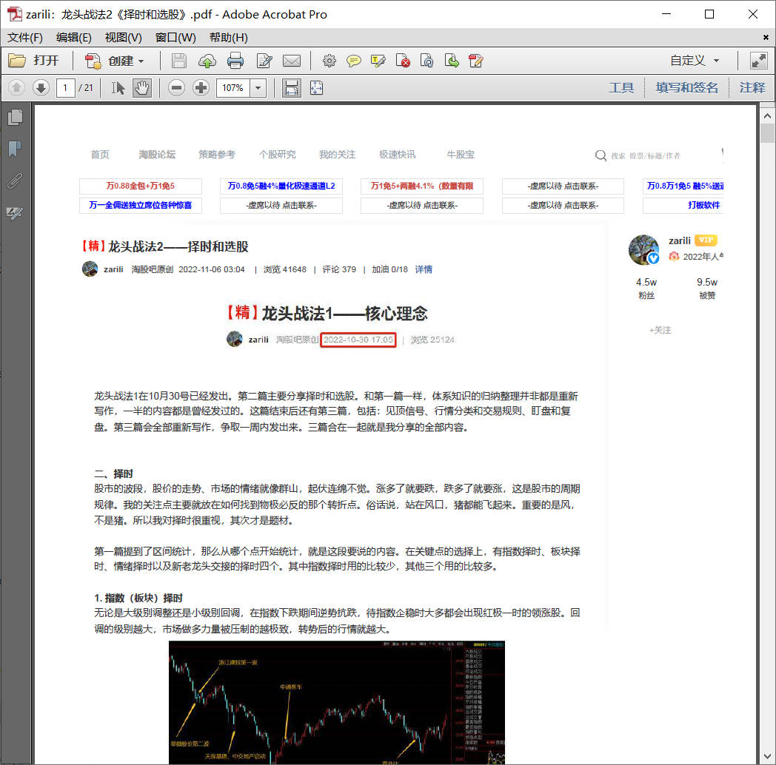Click the rotate page icon
Screen dimensions: 776x765
coord(427,61)
